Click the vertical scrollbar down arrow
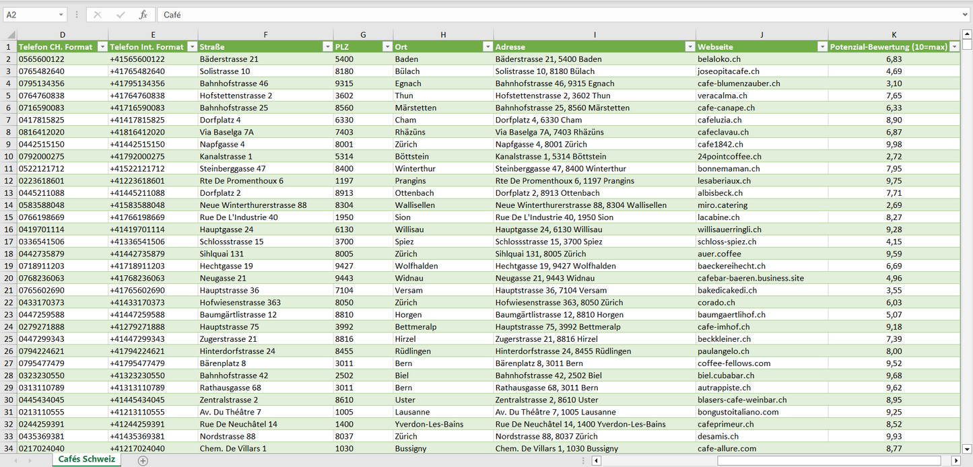This screenshot has width=973, height=467. (967, 449)
